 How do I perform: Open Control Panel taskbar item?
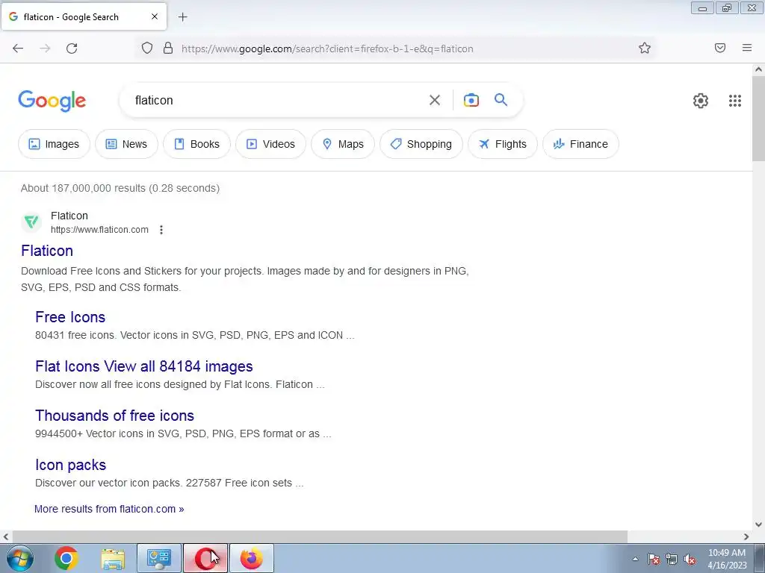pyautogui.click(x=159, y=558)
